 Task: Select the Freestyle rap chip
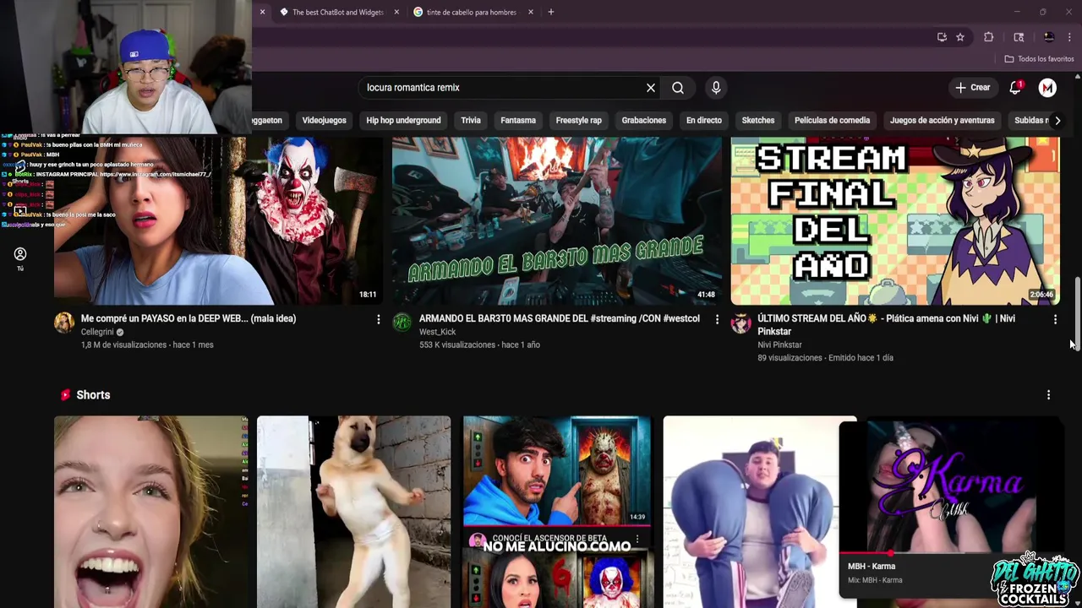pos(579,120)
